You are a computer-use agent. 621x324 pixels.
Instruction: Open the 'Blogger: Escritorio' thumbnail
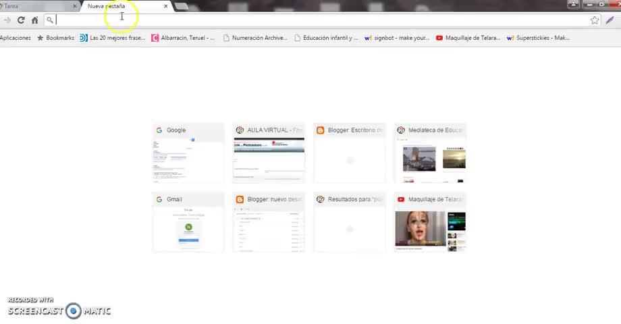pyautogui.click(x=350, y=153)
